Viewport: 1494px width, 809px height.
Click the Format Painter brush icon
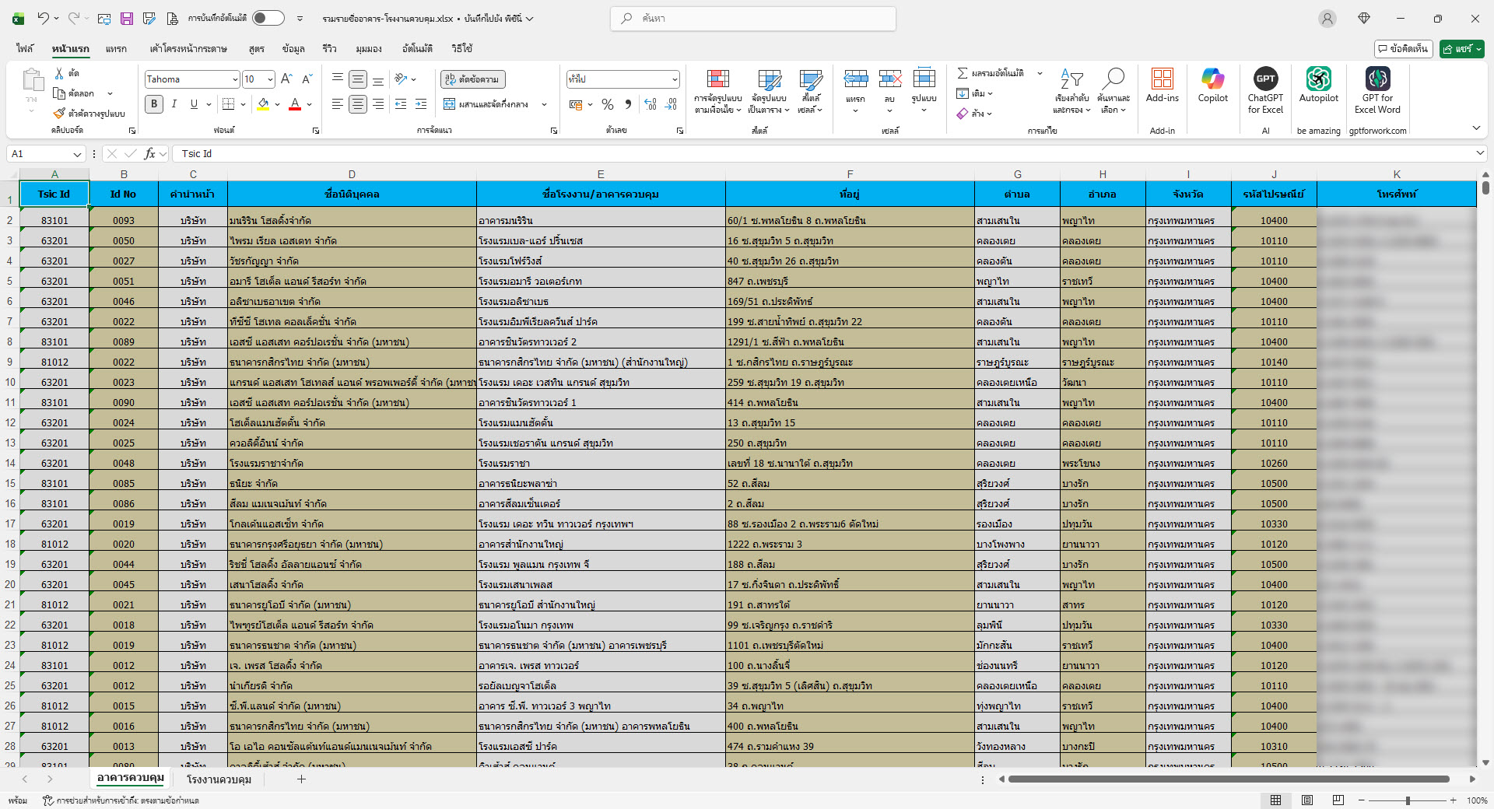tap(60, 114)
